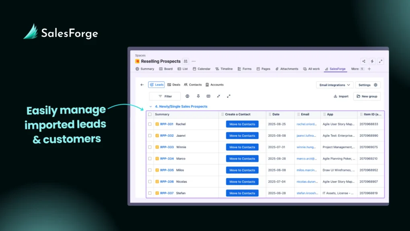Click Move to Contacts for Stefan
This screenshot has width=410, height=231.
[x=242, y=193]
